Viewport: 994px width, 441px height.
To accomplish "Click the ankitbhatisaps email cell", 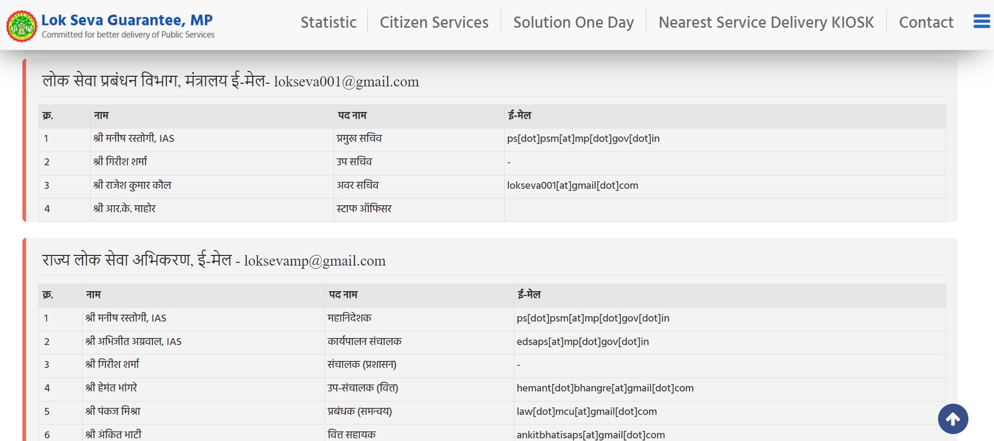I will click(x=591, y=435).
